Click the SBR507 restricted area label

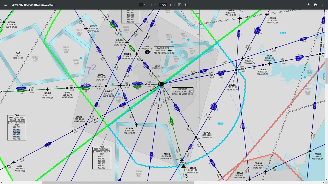click(35, 59)
